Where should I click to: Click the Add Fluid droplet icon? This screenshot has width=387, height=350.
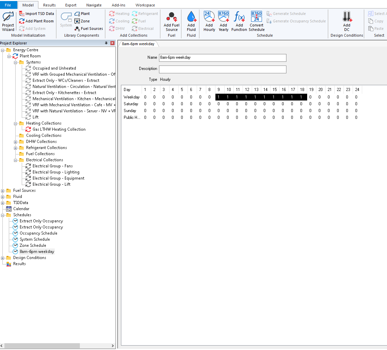(x=191, y=17)
